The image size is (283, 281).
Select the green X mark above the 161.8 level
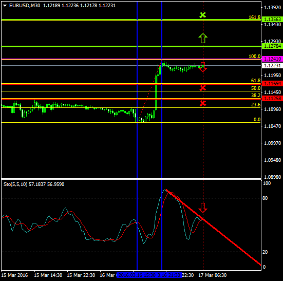click(x=203, y=15)
